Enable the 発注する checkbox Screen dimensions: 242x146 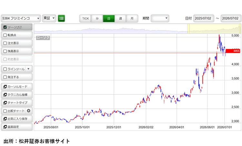pyautogui.click(x=5, y=77)
